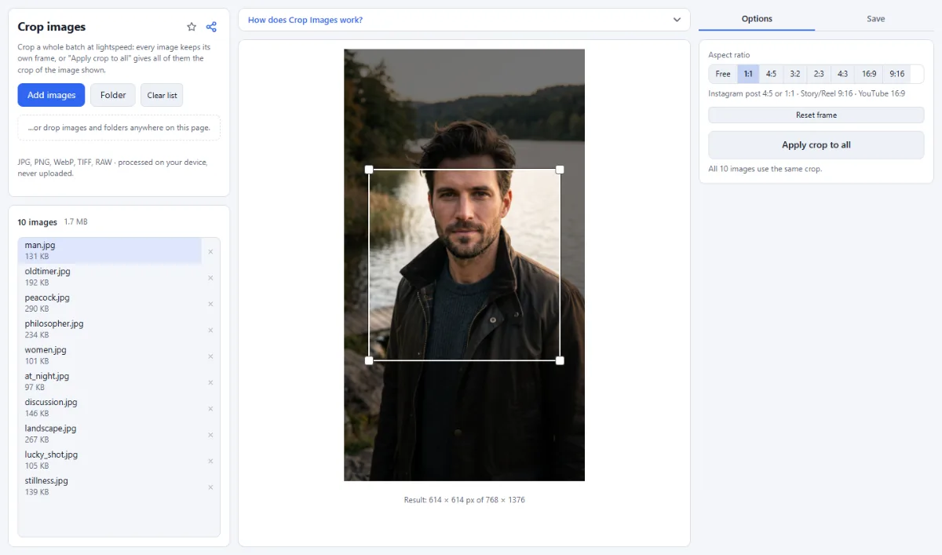Click the top-left crop handle
This screenshot has width=942, height=555.
point(369,170)
